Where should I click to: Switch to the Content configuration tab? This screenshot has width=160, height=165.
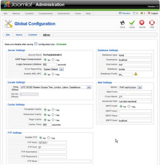point(33,35)
